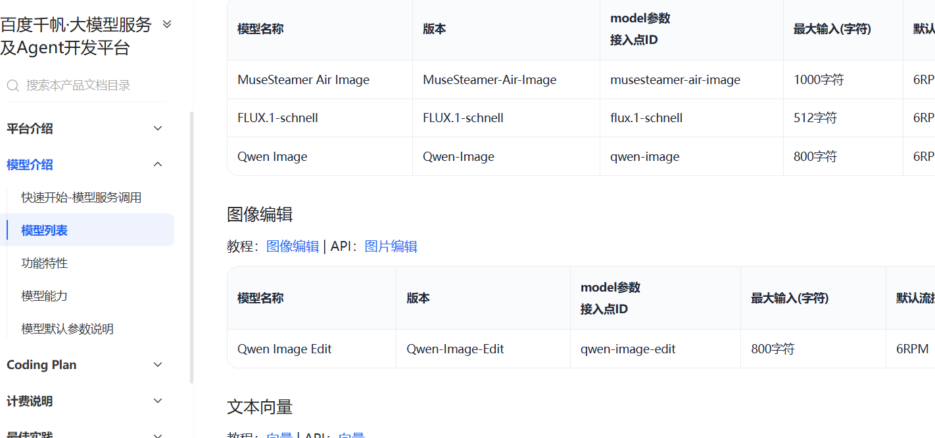Open the 计费说明 menu entry
935x438 pixels.
coord(30,401)
